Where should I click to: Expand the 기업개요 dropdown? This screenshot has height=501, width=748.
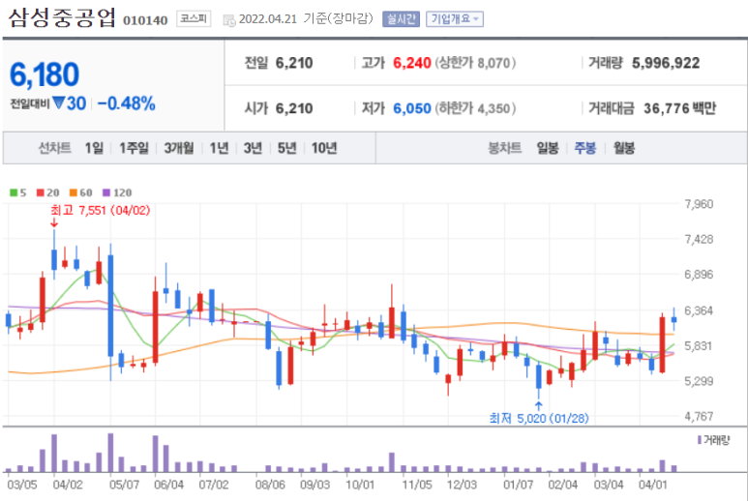coord(455,19)
